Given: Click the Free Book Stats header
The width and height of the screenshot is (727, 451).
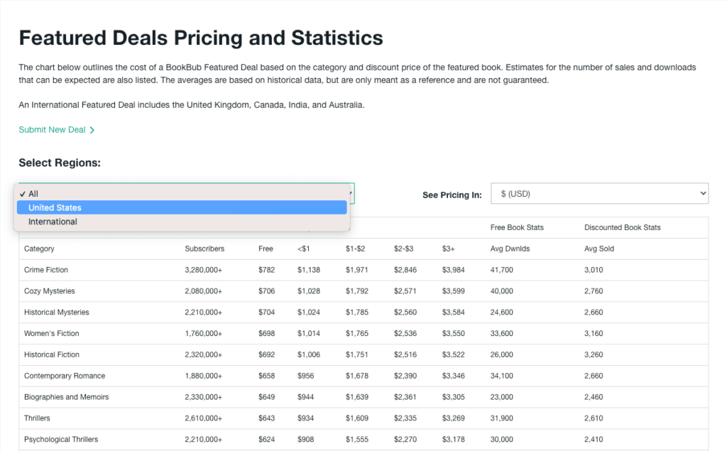Looking at the screenshot, I should [x=517, y=227].
